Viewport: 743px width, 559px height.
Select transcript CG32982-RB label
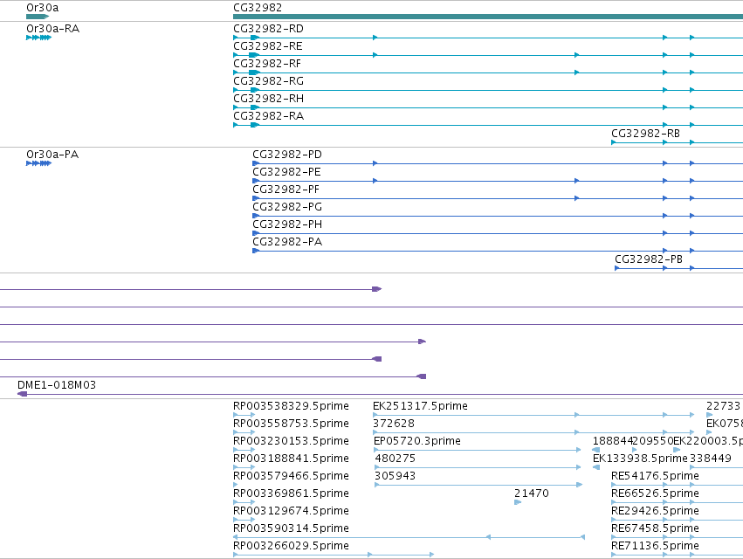click(645, 134)
